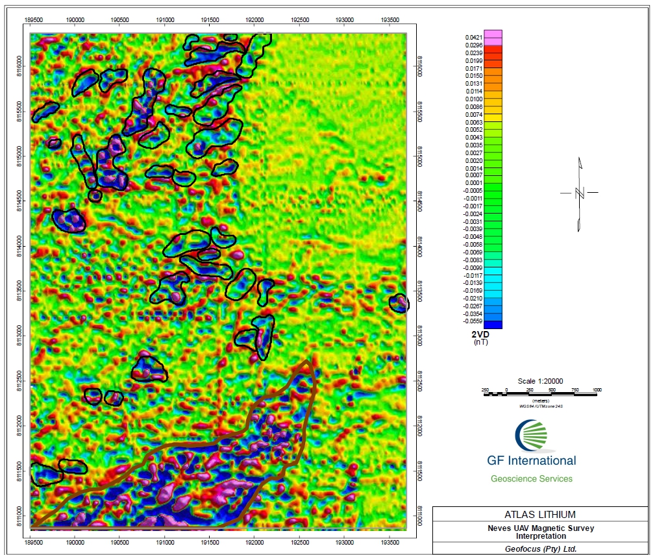657x555 pixels.
Task: Select the pink 0.0421 legend swatch
Action: pos(493,37)
